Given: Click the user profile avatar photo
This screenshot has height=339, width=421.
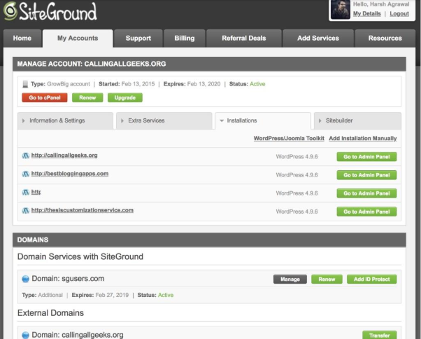Looking at the screenshot, I should point(341,10).
